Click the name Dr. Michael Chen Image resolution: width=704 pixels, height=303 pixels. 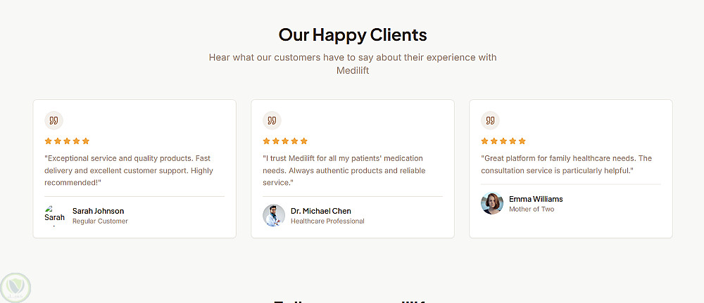pos(320,211)
